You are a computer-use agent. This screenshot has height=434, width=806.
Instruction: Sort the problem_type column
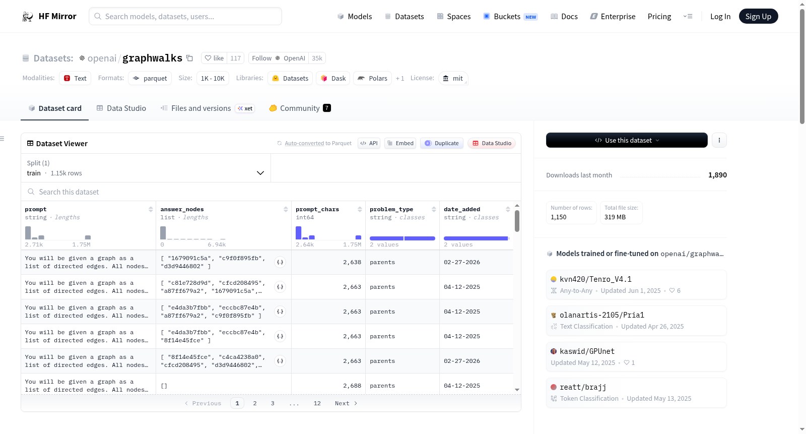tap(434, 209)
